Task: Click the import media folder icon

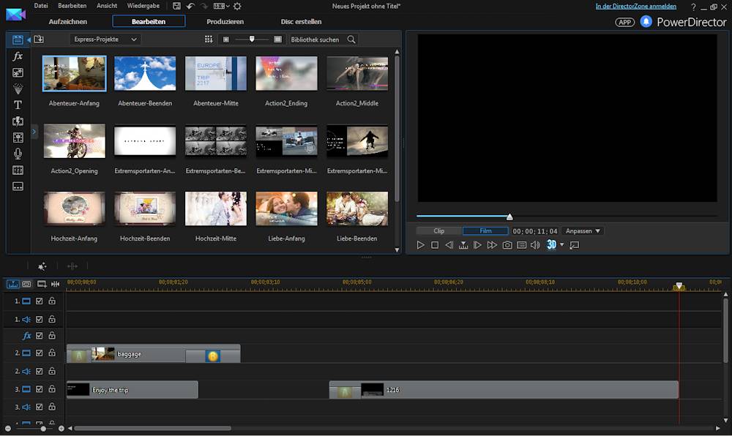Action: (x=39, y=40)
